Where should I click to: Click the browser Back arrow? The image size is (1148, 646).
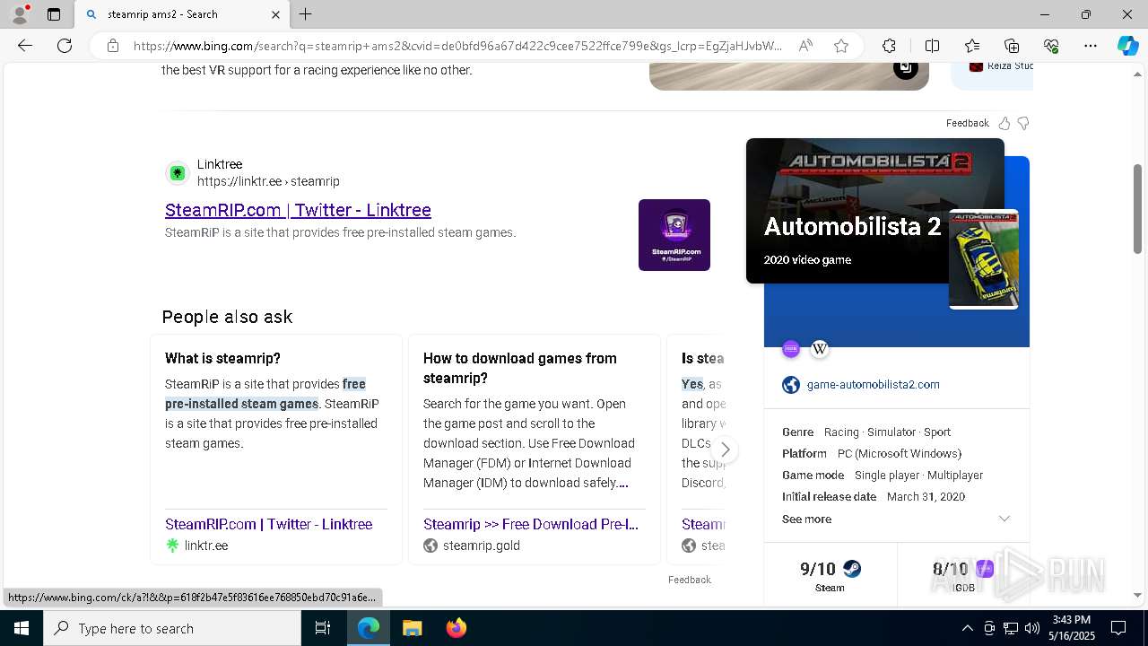pyautogui.click(x=25, y=46)
